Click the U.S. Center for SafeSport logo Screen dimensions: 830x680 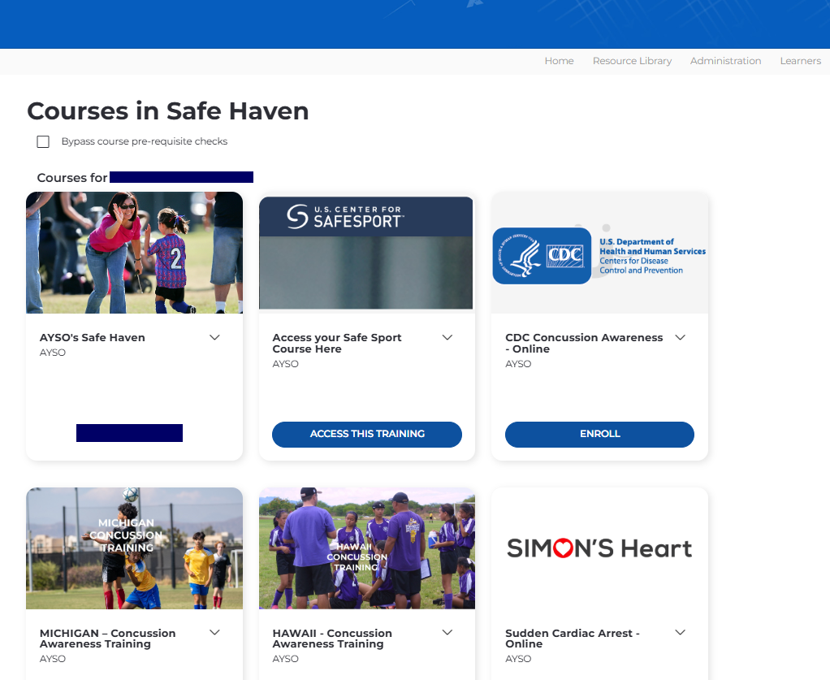[346, 216]
